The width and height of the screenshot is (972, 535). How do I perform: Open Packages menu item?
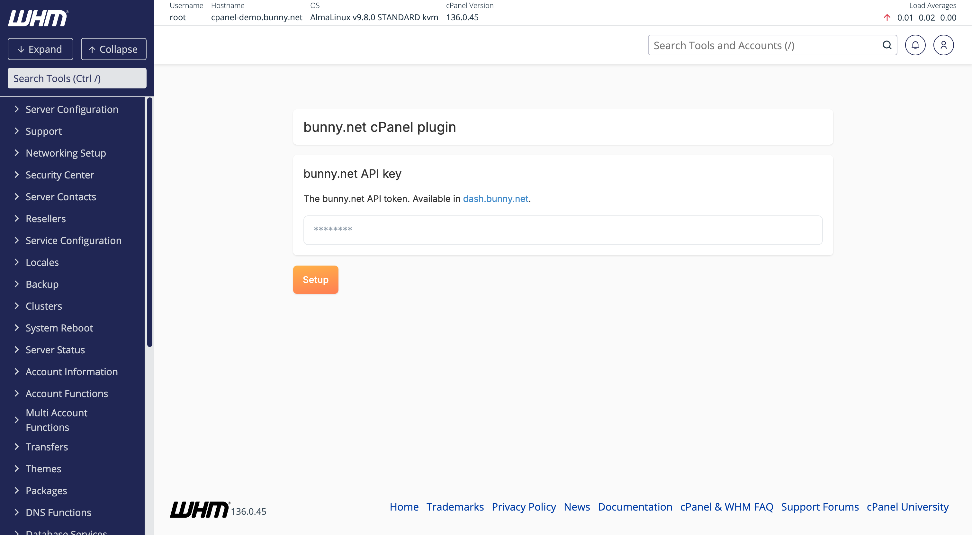click(46, 490)
